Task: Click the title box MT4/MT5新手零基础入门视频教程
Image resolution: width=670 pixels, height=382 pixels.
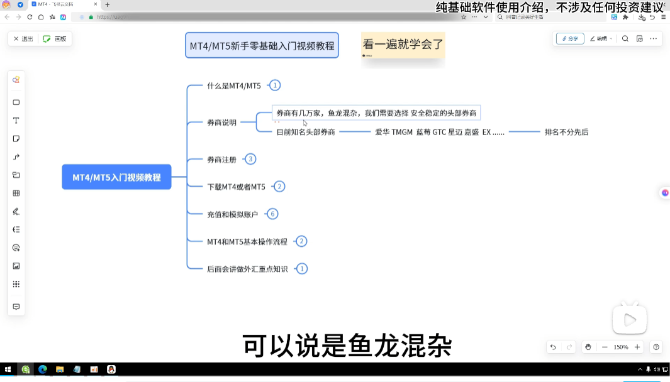Action: [262, 45]
